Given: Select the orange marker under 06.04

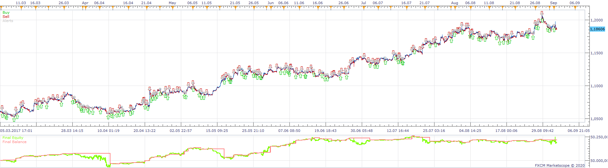Looking at the screenshot, I should click(99, 8).
